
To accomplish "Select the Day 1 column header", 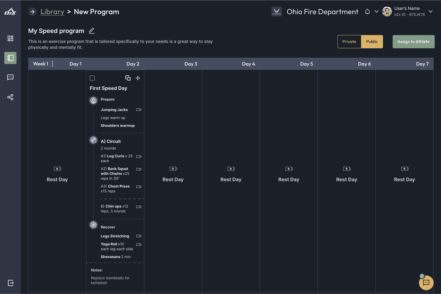I will (x=75, y=64).
